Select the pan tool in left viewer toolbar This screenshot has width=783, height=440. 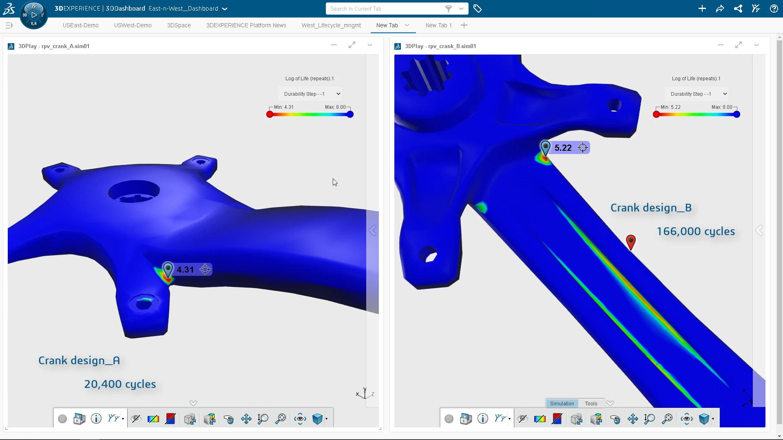[x=246, y=418]
